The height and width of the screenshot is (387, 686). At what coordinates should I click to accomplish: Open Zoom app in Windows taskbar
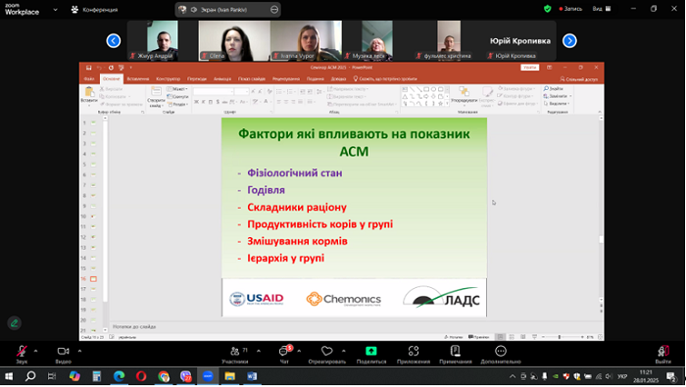[x=208, y=376]
